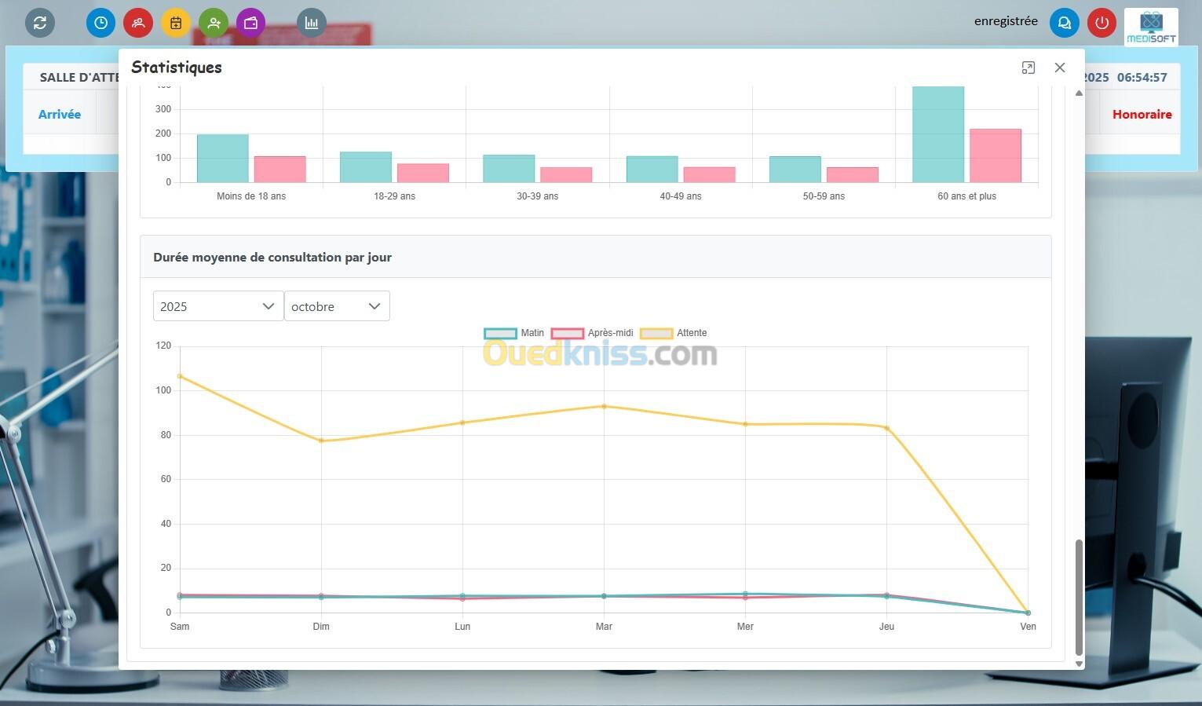1202x706 pixels.
Task: Click the 06:54:57 clock text
Action: (1142, 78)
